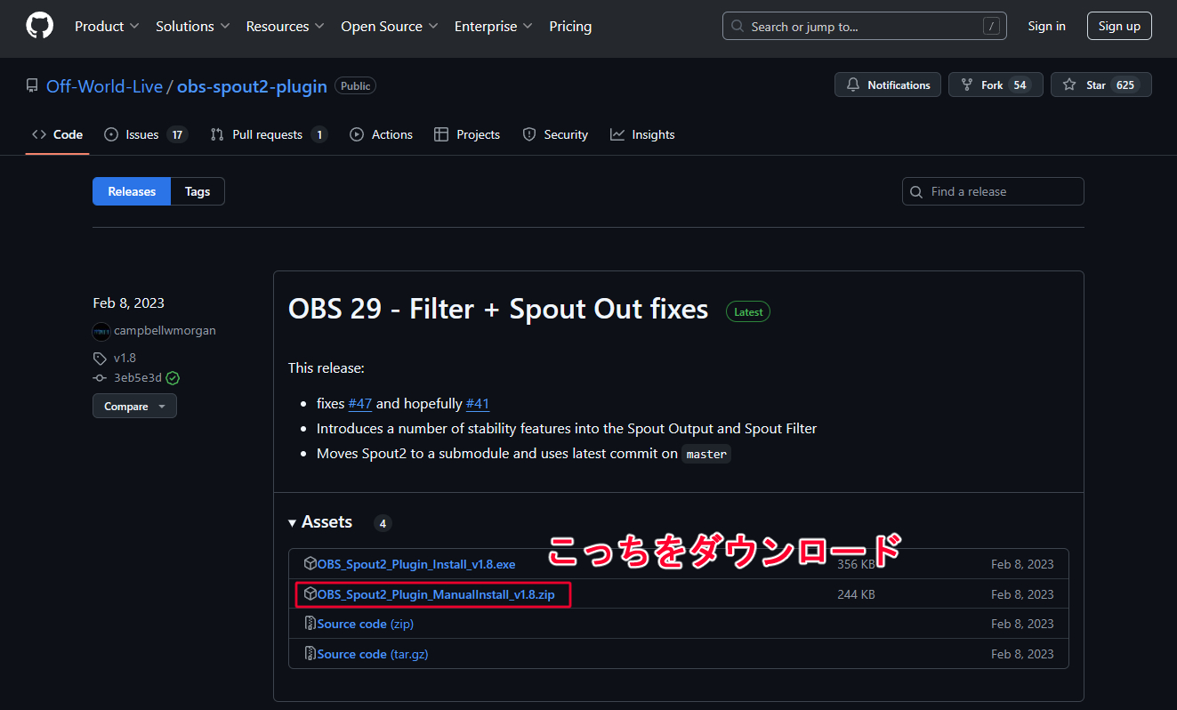Open the issue #47 link
Screen dimensions: 1177x710
[359, 404]
